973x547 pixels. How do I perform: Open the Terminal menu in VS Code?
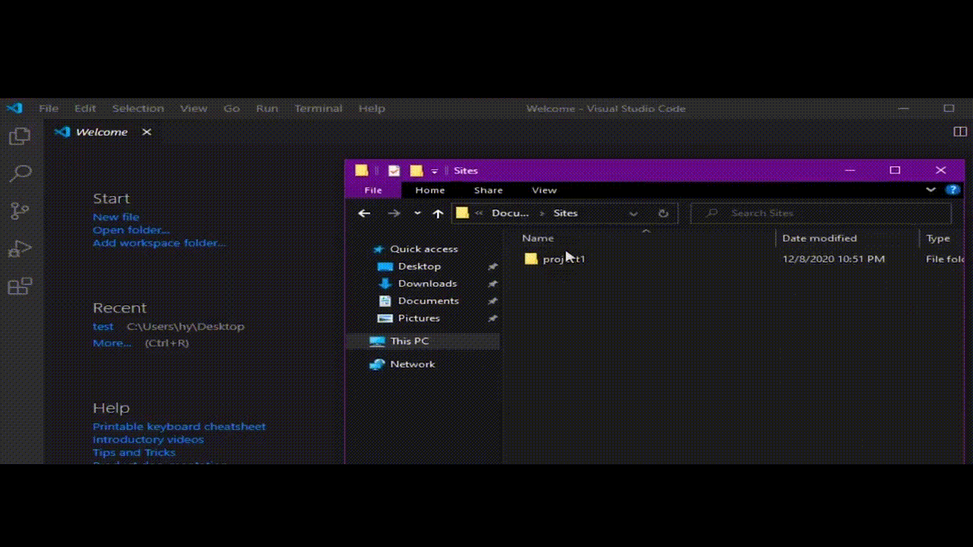(319, 109)
